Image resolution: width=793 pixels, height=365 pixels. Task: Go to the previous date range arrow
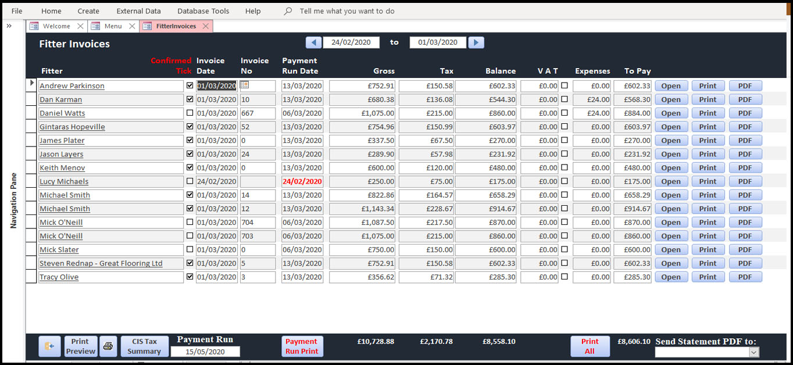tap(313, 42)
